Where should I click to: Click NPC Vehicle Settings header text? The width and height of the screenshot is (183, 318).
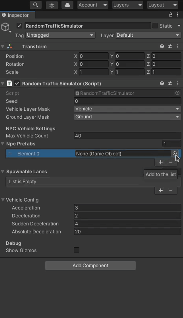(30, 129)
